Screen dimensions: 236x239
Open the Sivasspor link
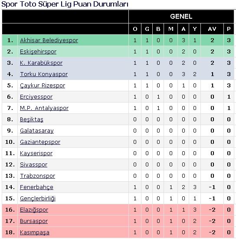[34, 164]
